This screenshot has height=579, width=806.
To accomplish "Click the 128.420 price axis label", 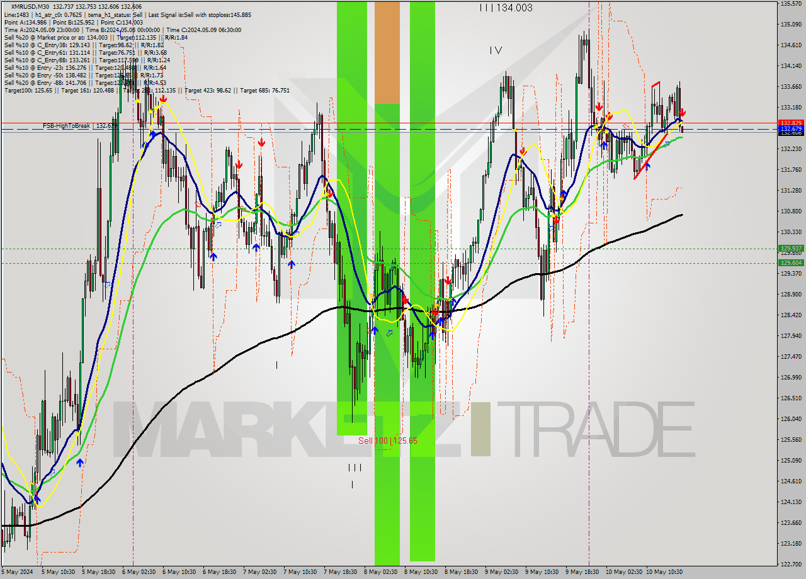I will click(790, 315).
